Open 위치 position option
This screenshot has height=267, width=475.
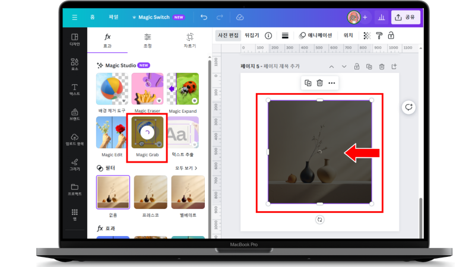tap(348, 36)
